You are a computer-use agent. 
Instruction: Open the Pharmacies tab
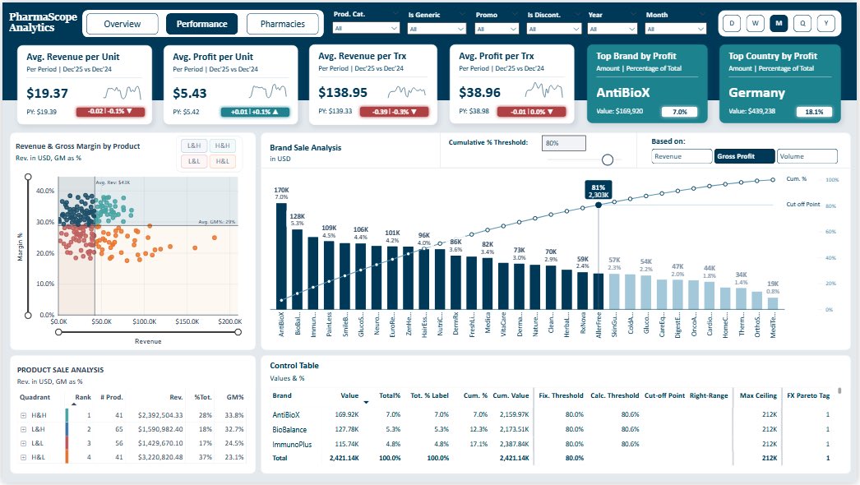283,24
